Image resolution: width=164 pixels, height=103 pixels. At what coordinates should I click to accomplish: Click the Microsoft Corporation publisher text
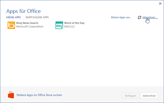30,27
